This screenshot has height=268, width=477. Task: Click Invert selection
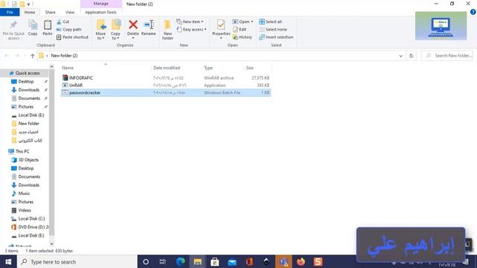tap(277, 37)
